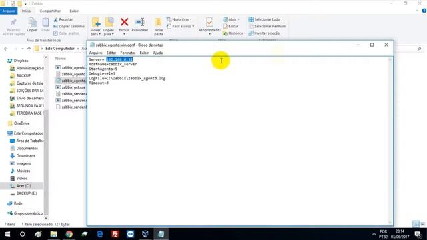Click the Explorer help question mark icon
Screen dimensions: 427x240
click(424, 11)
